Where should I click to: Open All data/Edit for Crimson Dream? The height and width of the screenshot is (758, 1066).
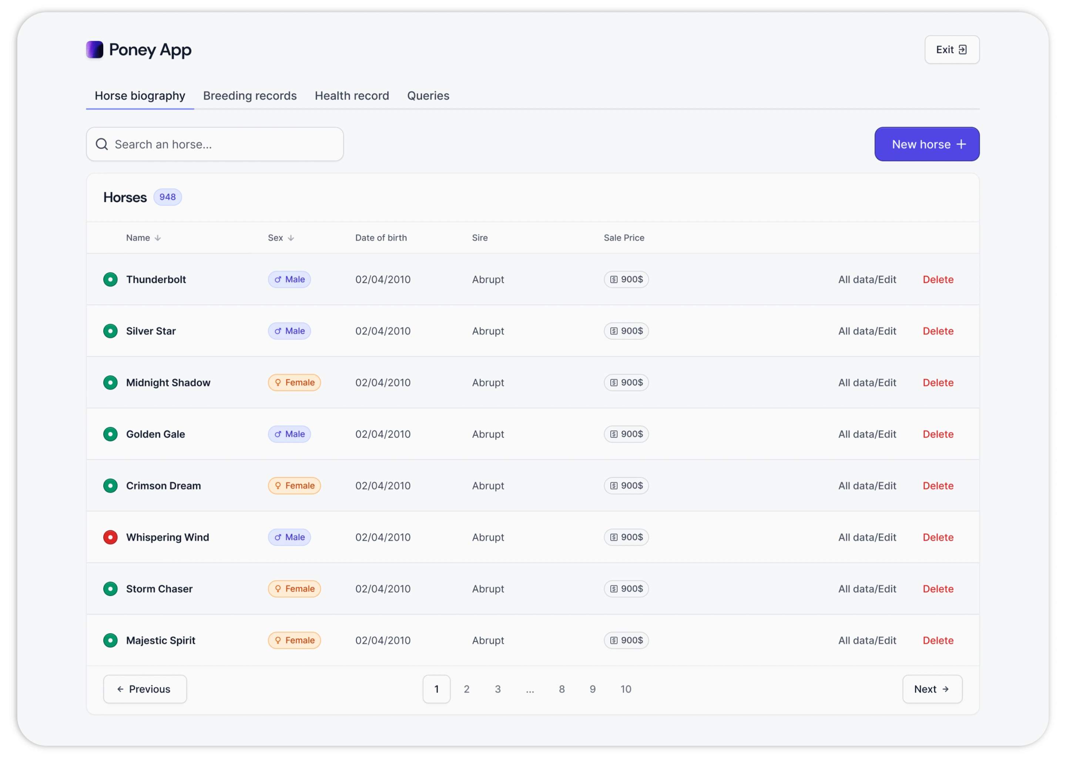tap(867, 486)
